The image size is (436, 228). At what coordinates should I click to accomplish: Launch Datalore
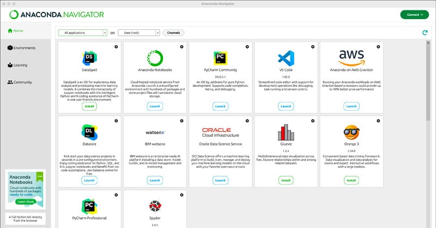(89, 180)
